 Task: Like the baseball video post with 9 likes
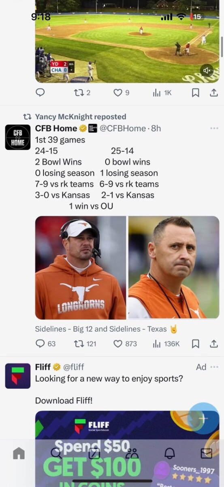tap(121, 93)
